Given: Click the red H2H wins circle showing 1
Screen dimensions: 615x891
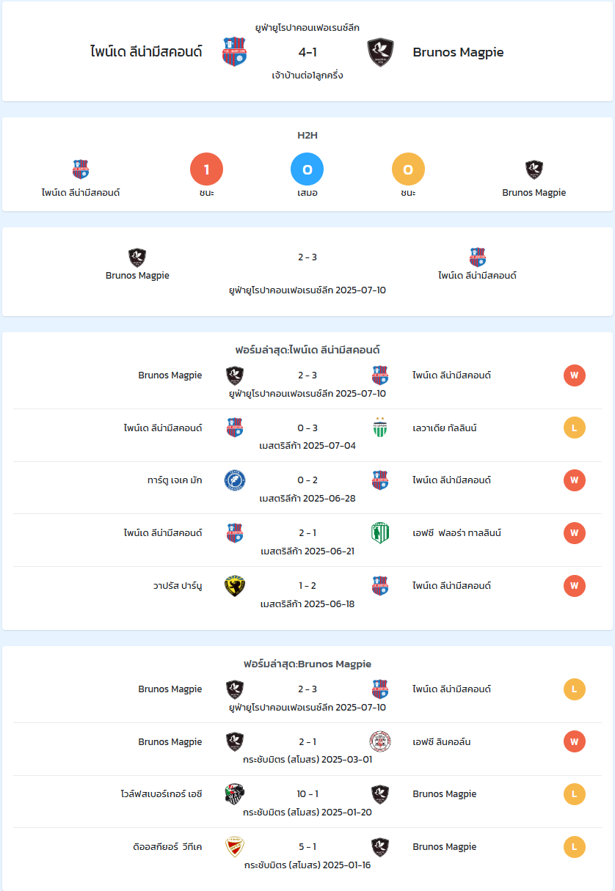Looking at the screenshot, I should tap(206, 169).
